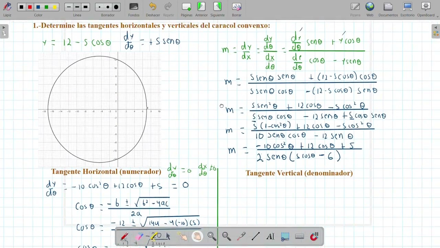440x248 pixels.
Task: Toggle the snap to grid magnet
Action: tap(314, 236)
